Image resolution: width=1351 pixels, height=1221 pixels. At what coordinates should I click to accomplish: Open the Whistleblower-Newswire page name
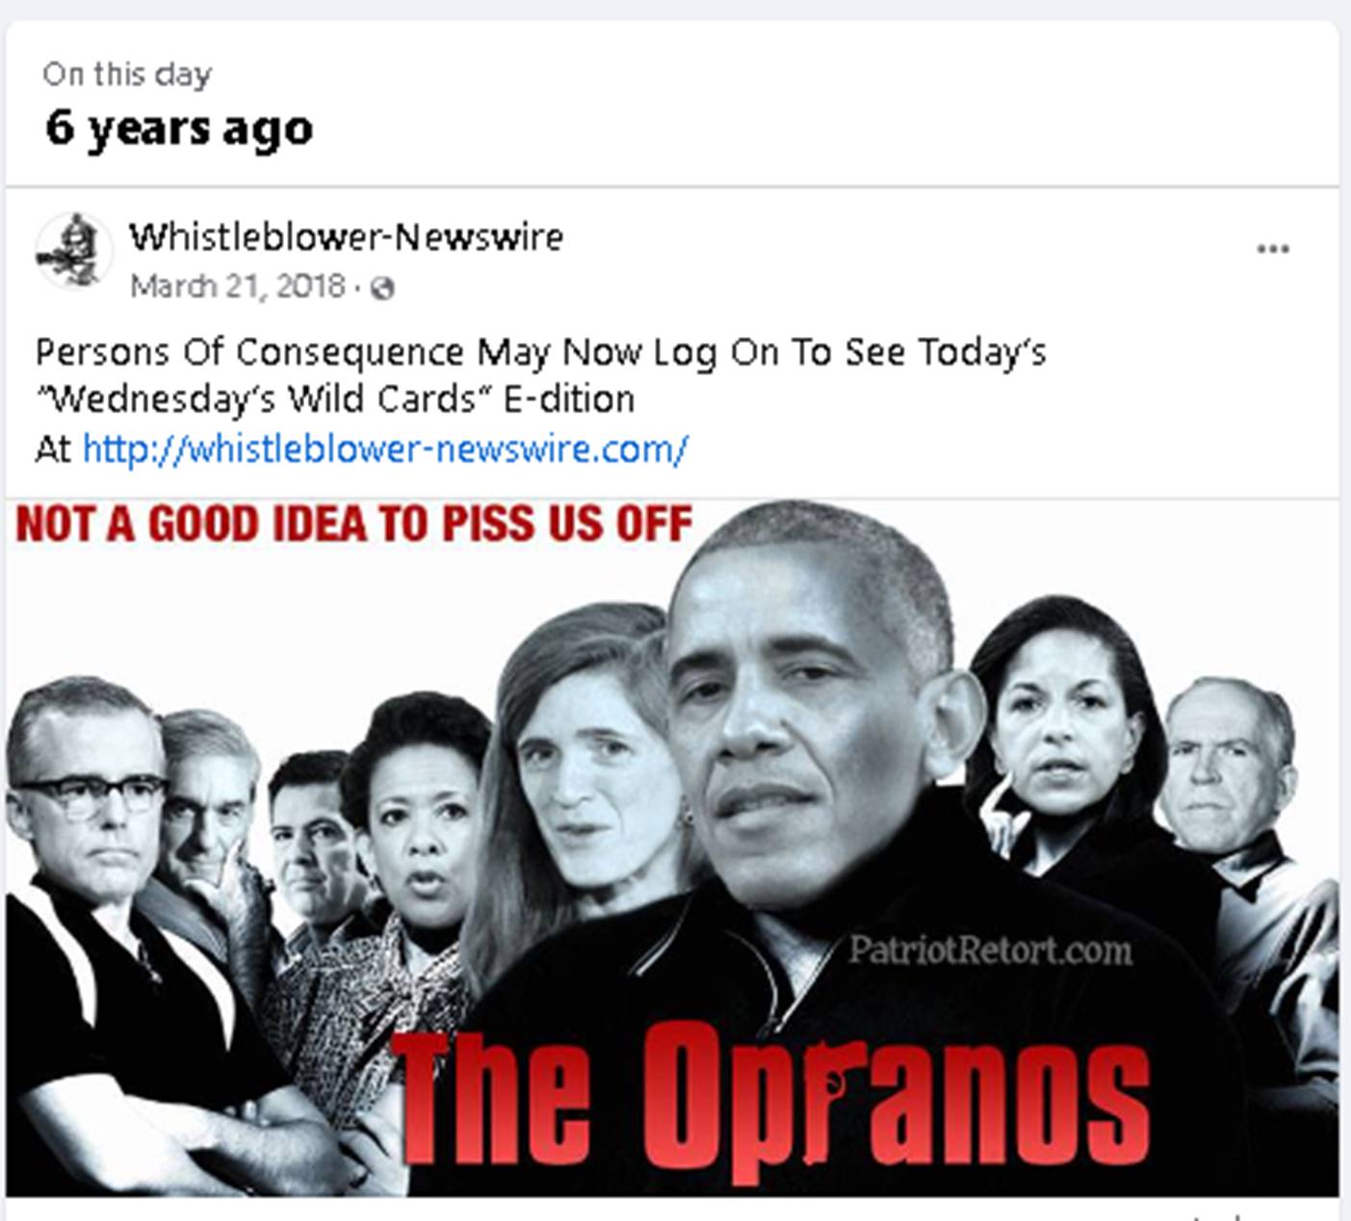pyautogui.click(x=346, y=236)
